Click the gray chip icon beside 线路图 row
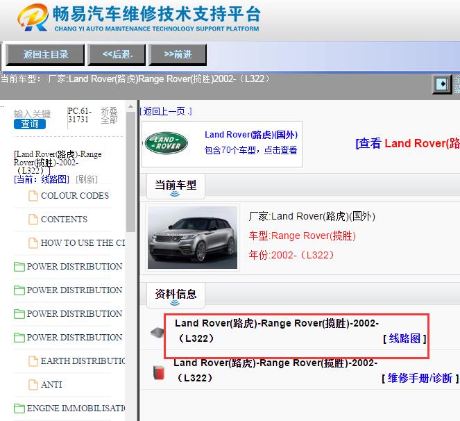The width and height of the screenshot is (460, 421). tap(157, 333)
